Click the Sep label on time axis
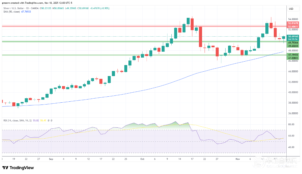Screen dimensions: 302x174 pos(51,159)
